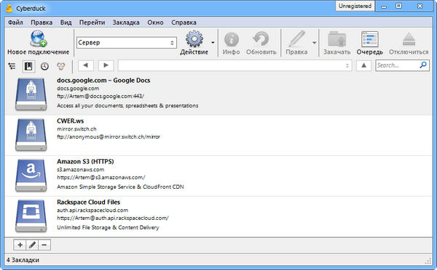Image resolution: width=437 pixels, height=270 pixels.
Task: Add a new bookmark with plus button
Action: [x=20, y=245]
